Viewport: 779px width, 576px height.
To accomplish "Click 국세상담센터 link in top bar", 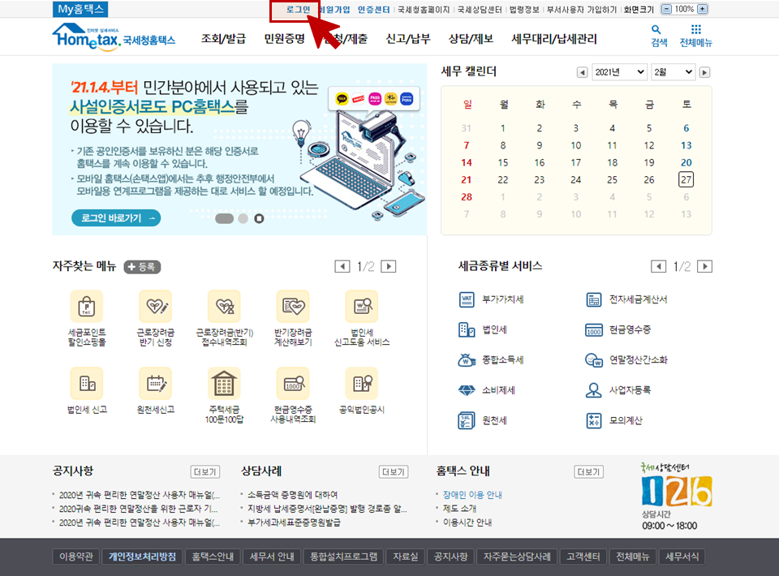I will [479, 10].
